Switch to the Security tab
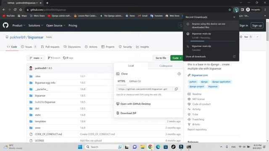This screenshot has width=269, height=151. 125,47
